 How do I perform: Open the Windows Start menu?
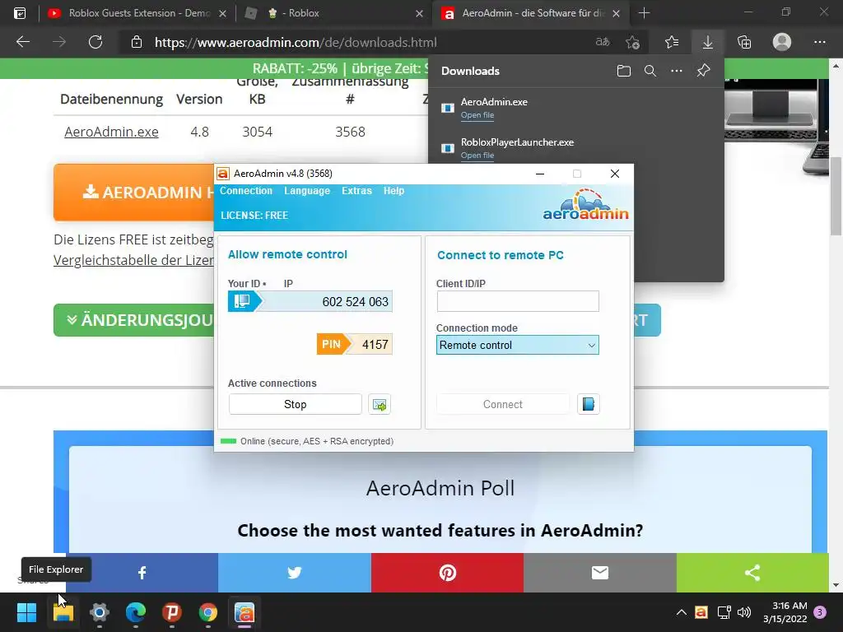[x=26, y=612]
